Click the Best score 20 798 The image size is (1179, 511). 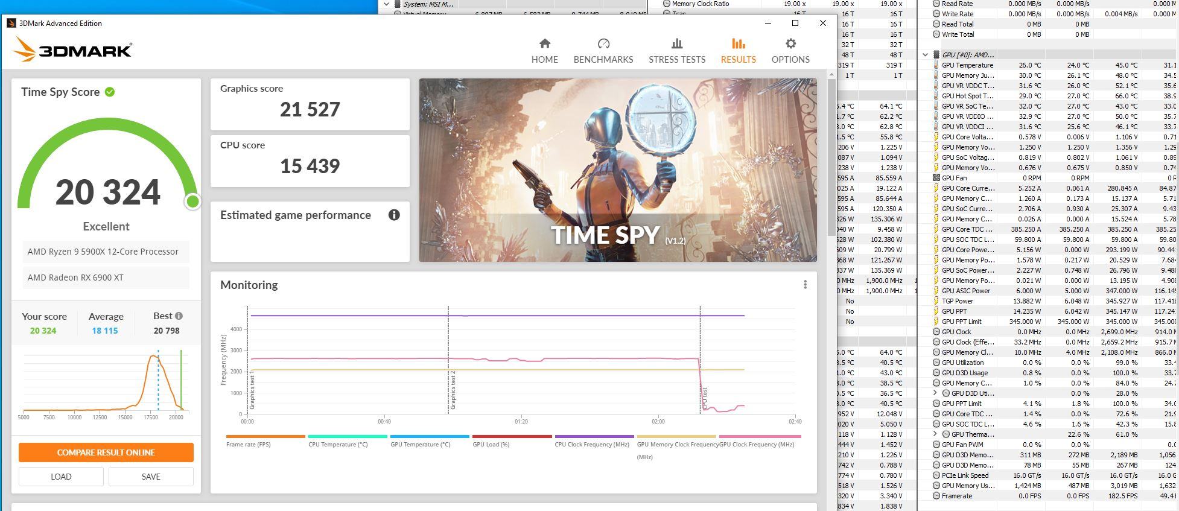pos(167,331)
